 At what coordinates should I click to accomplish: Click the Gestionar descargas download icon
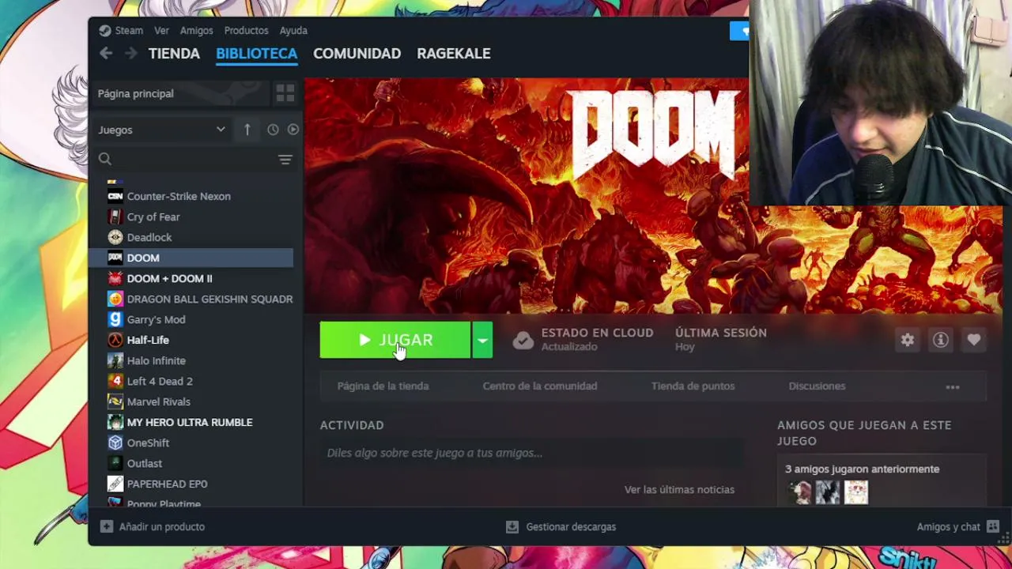[x=512, y=526]
